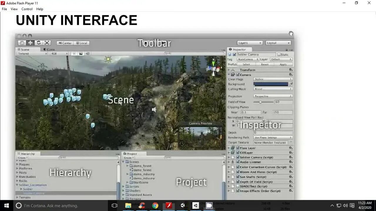This screenshot has height=211, width=376.
Task: Open Transform component gear menu
Action: pos(291,70)
